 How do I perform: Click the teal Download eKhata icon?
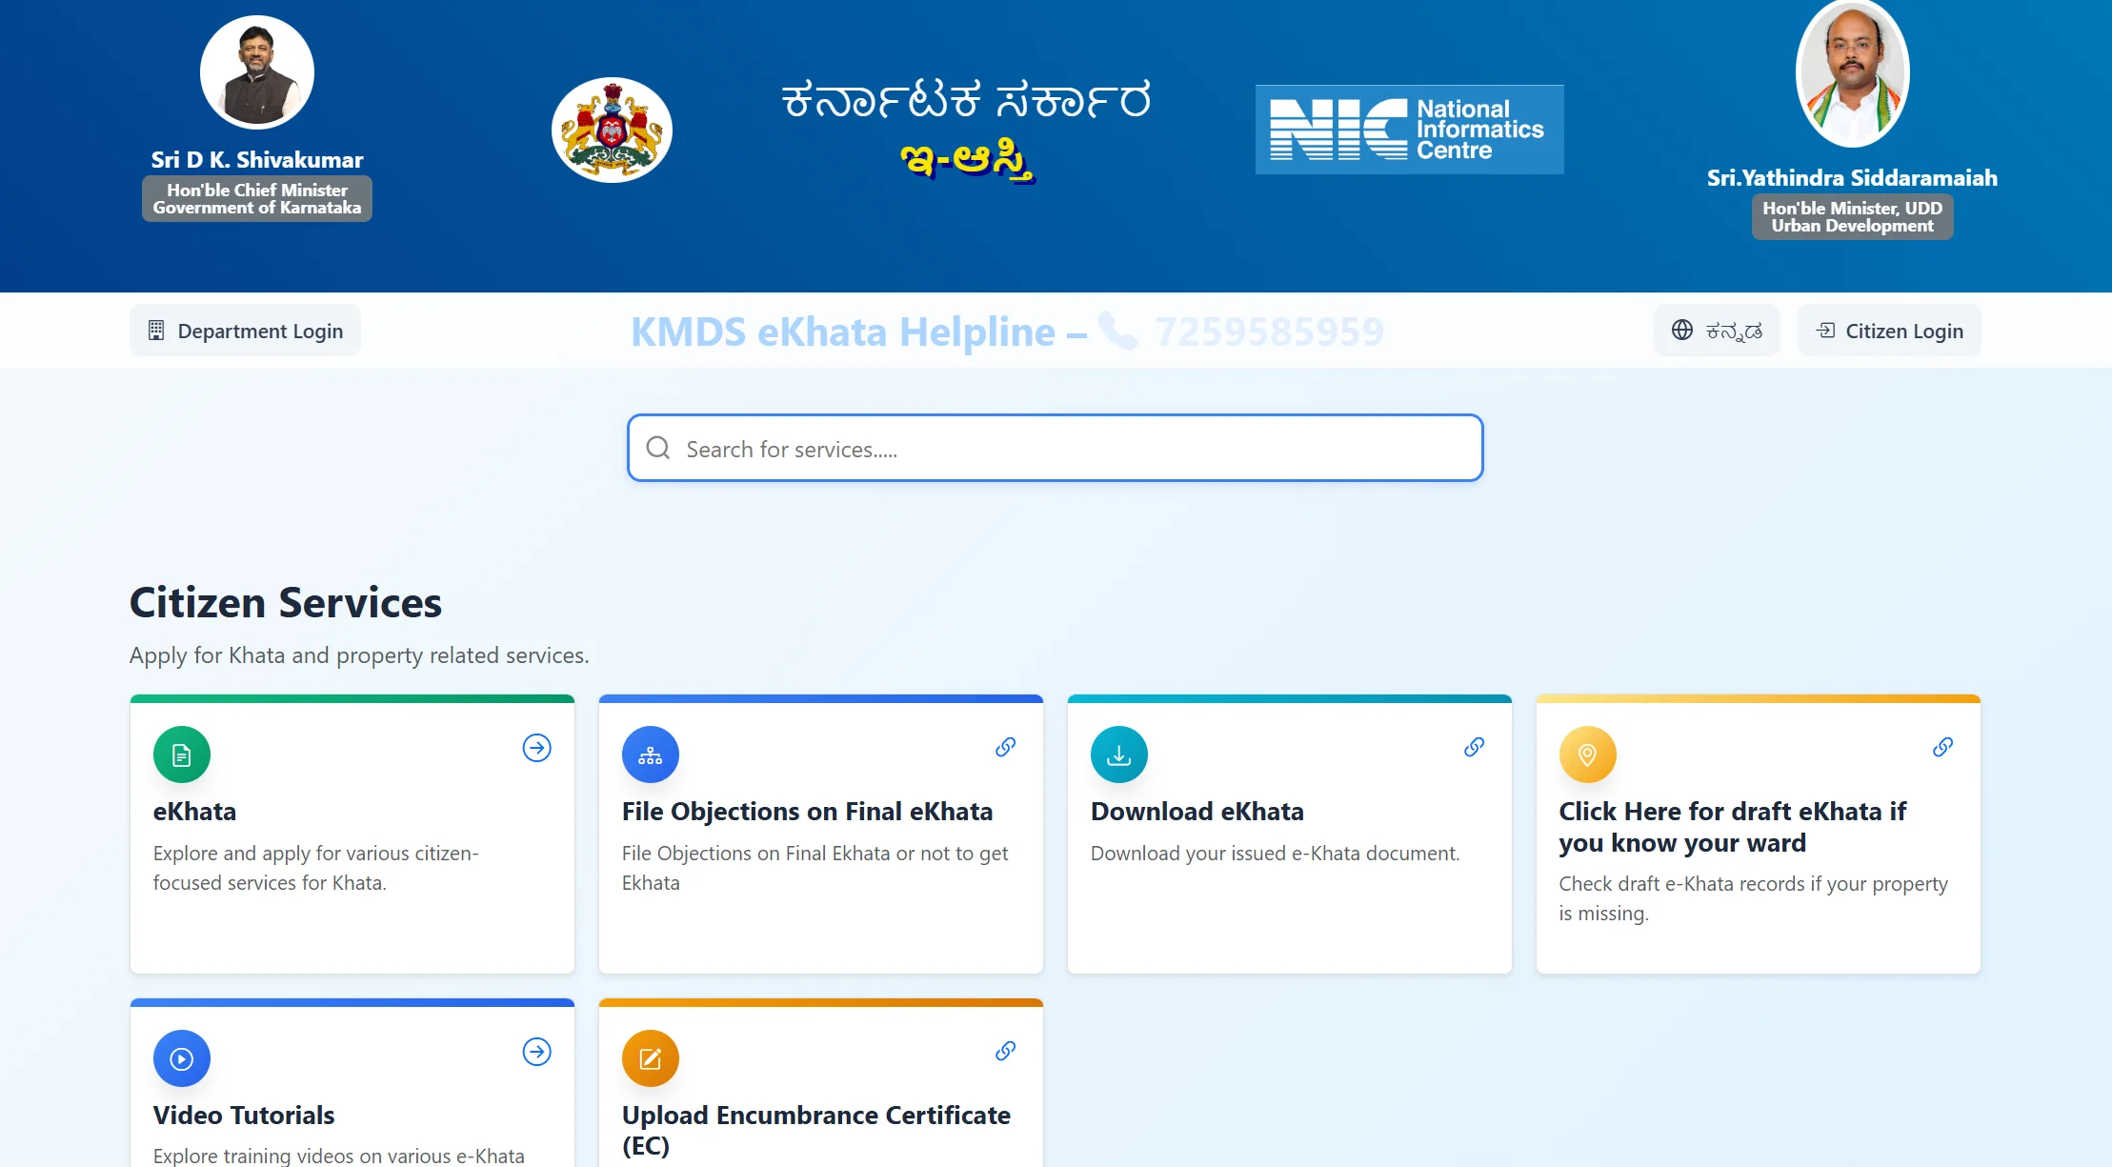[1119, 755]
